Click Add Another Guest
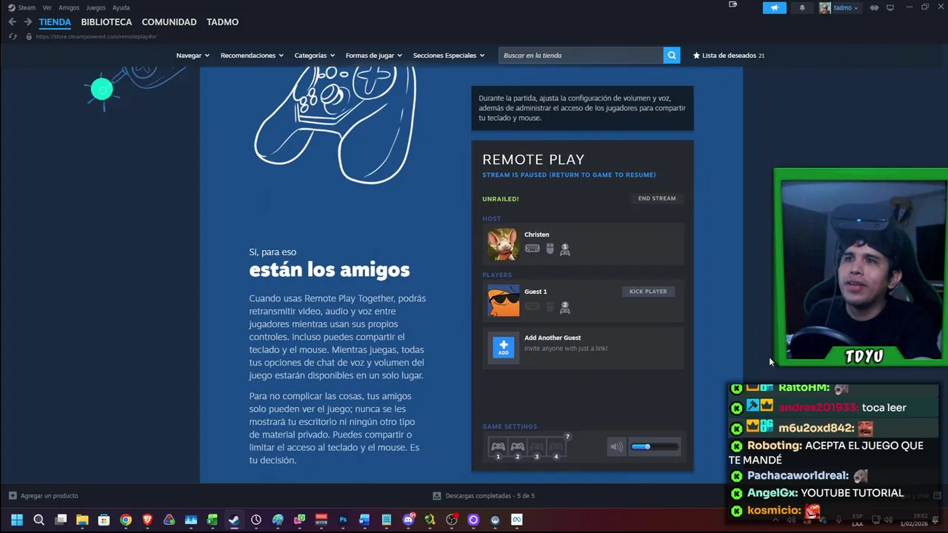The height and width of the screenshot is (533, 948). coord(553,338)
